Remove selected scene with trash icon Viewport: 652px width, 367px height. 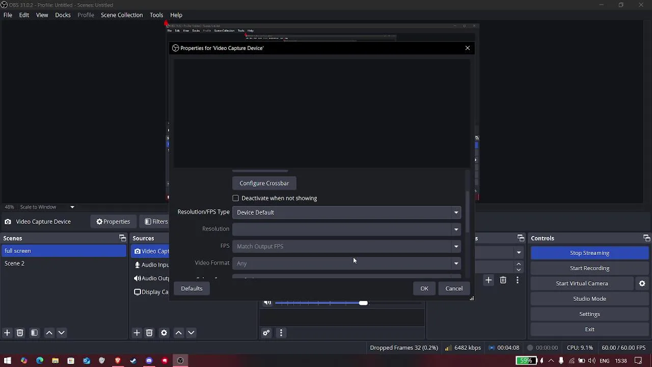pos(20,333)
